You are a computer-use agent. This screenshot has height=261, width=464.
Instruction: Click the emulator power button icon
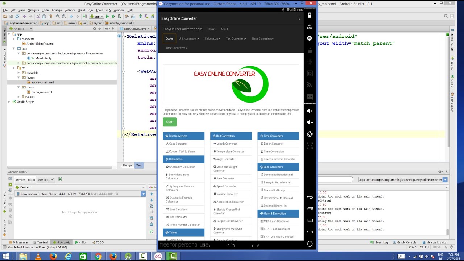click(310, 244)
